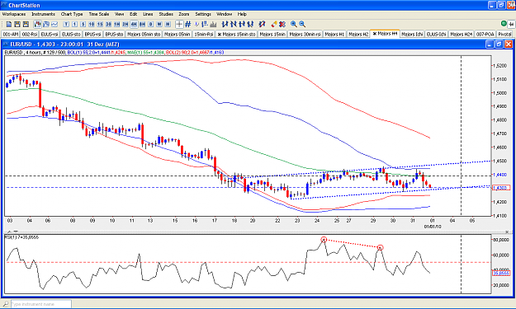Open the Help menu
Viewport: 516px width, 309px height.
tap(242, 14)
